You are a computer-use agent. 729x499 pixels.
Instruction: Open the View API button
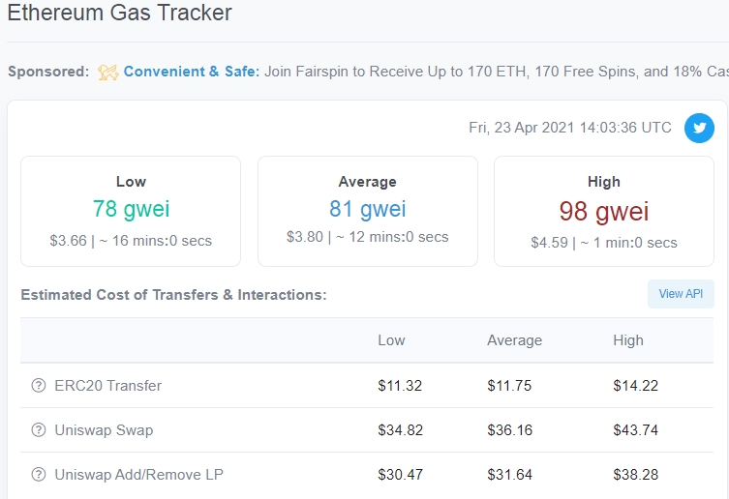pyautogui.click(x=681, y=294)
